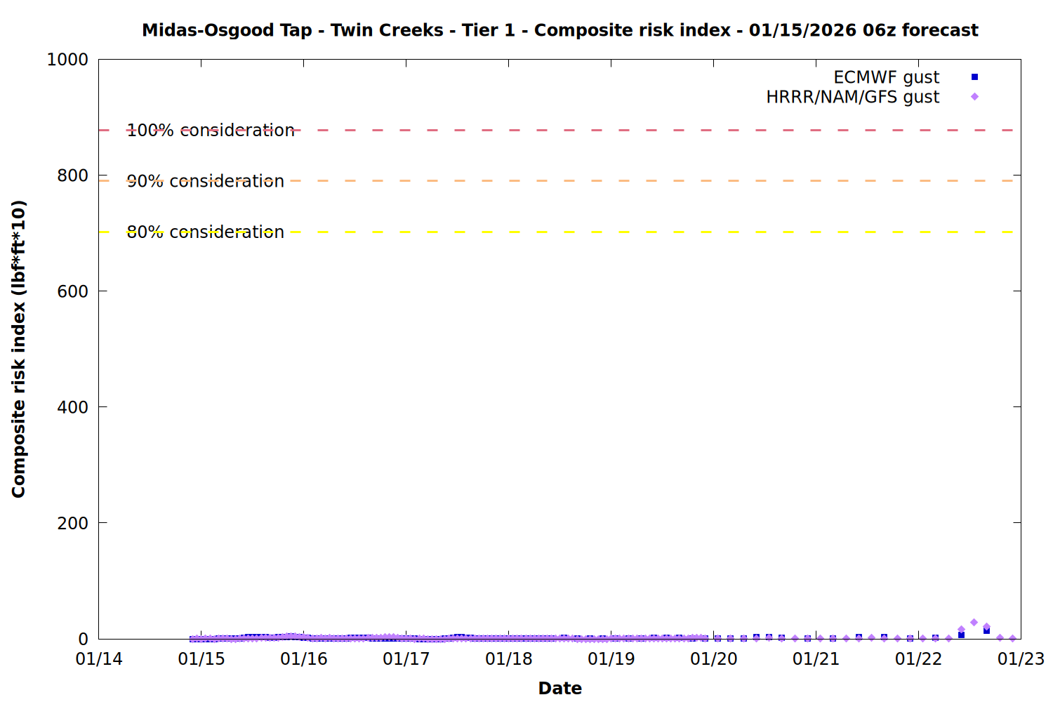The image size is (1053, 702).
Task: Click the 01/17 date tick label
Action: [406, 659]
